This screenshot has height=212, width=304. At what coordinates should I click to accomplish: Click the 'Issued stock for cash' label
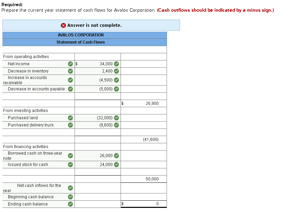(x=28, y=165)
